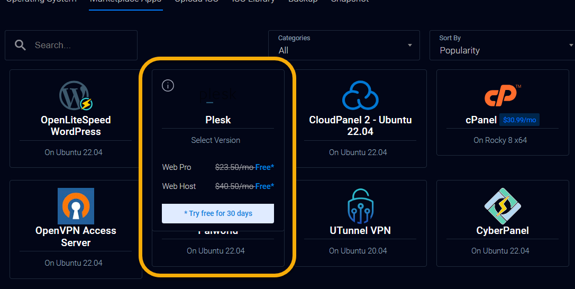
Task: Click the OpenLiteSpeed WordPress logo icon
Action: [76, 95]
